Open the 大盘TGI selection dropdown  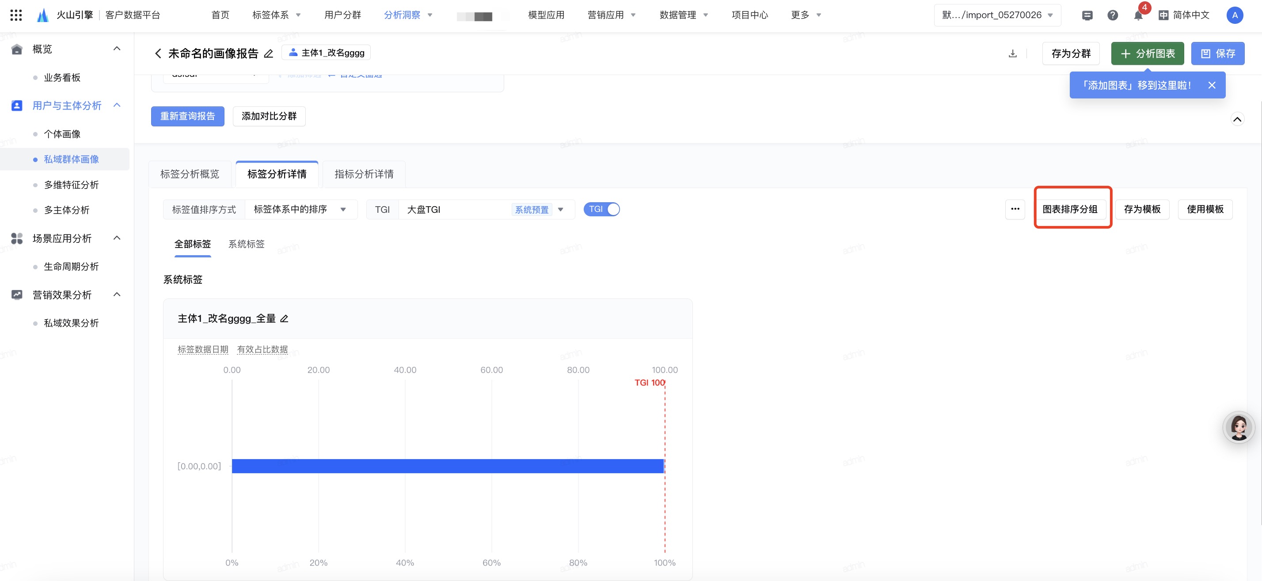pyautogui.click(x=485, y=209)
